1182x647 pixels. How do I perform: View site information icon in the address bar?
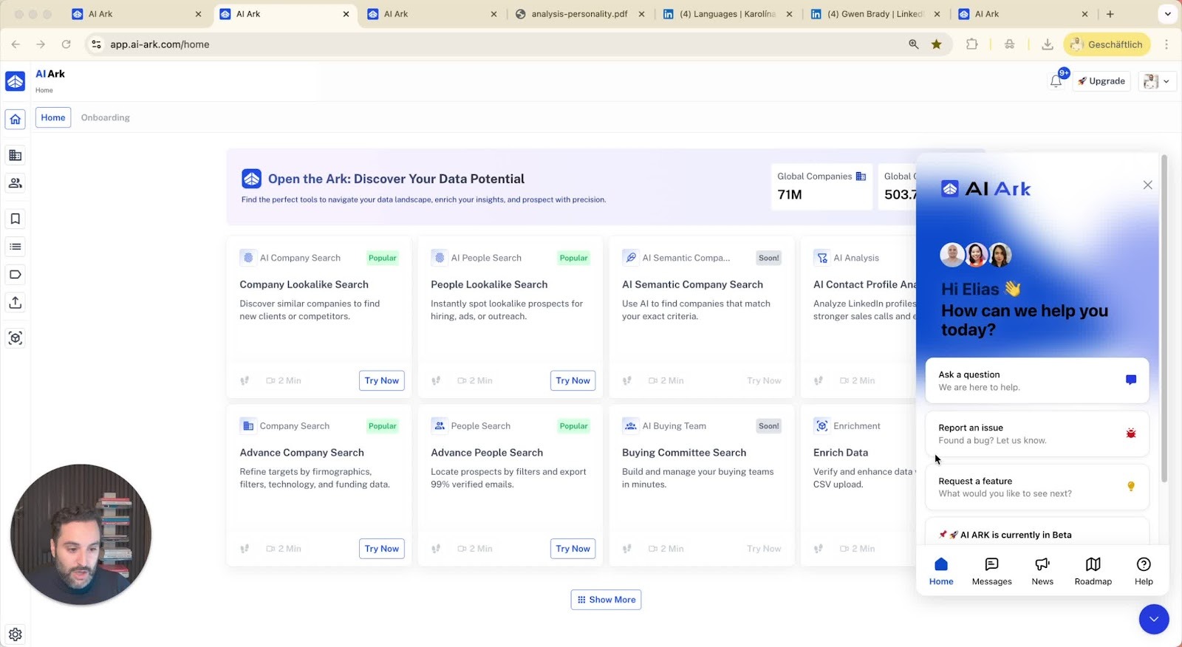tap(96, 44)
